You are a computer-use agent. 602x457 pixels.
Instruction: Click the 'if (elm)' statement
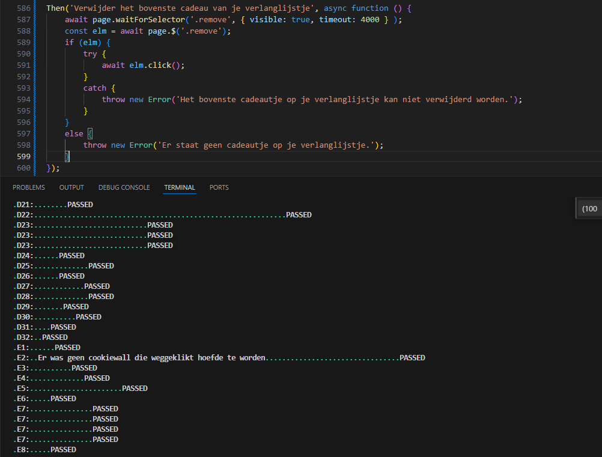83,42
